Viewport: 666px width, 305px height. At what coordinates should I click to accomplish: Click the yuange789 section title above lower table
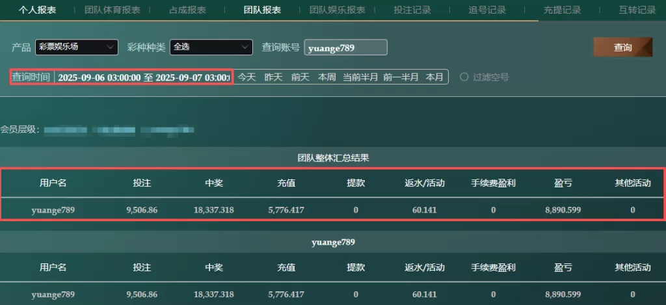(x=334, y=243)
